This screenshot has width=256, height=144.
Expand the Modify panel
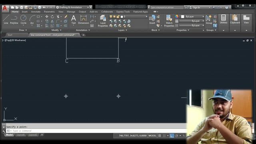(56, 30)
